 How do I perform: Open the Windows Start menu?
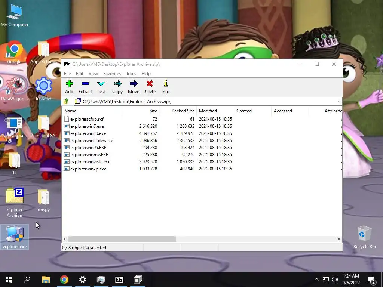[9, 280]
